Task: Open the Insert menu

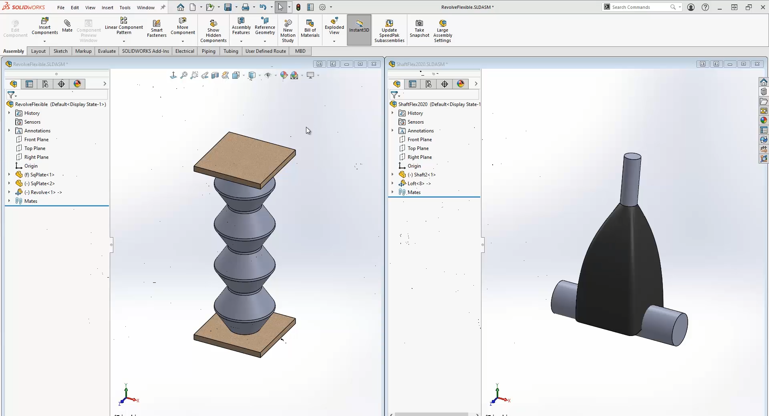Action: tap(107, 7)
